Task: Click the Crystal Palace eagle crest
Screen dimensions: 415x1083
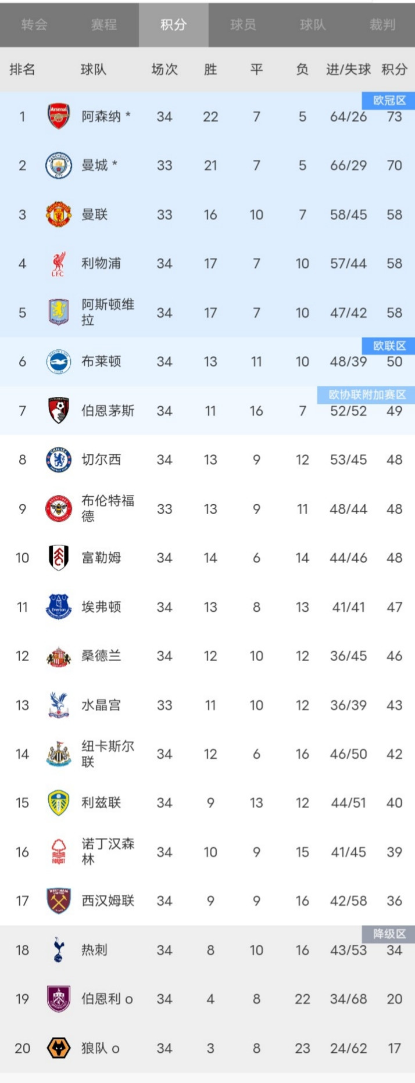Action: (59, 705)
